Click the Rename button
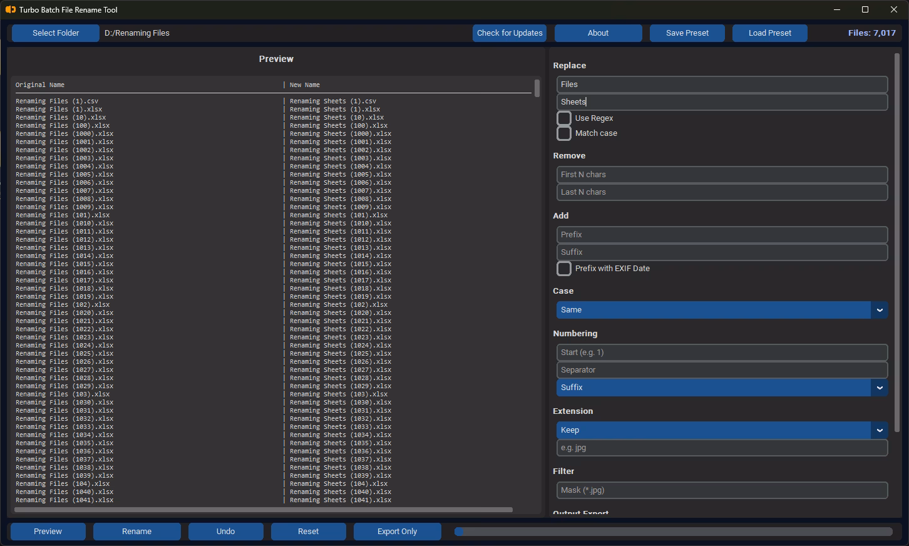 pyautogui.click(x=137, y=532)
